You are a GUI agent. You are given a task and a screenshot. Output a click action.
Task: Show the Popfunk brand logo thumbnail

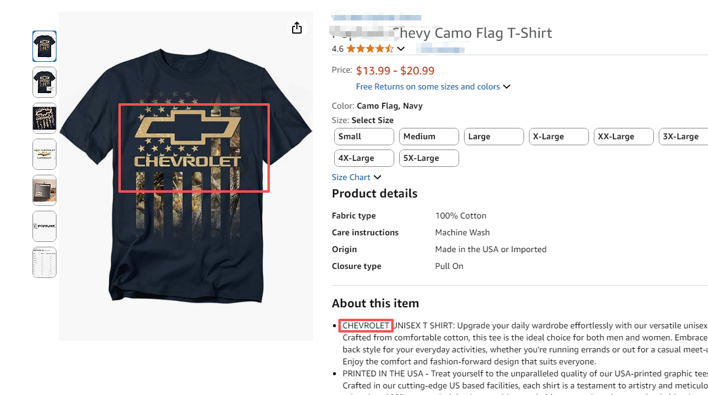tap(44, 226)
